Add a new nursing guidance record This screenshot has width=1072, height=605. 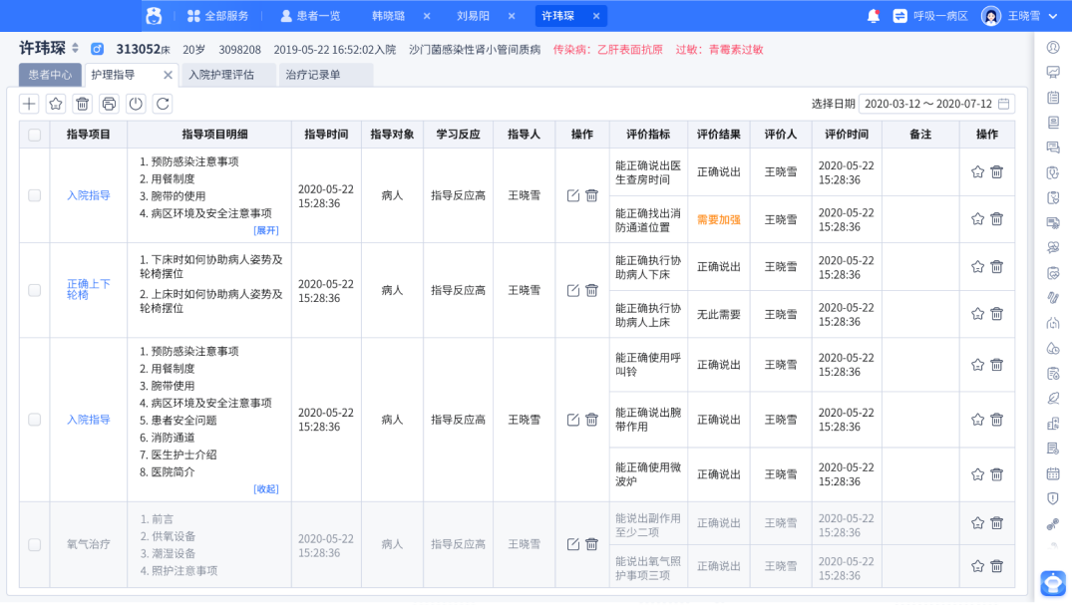point(29,103)
